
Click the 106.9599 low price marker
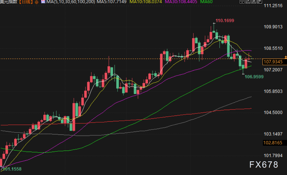(254, 77)
